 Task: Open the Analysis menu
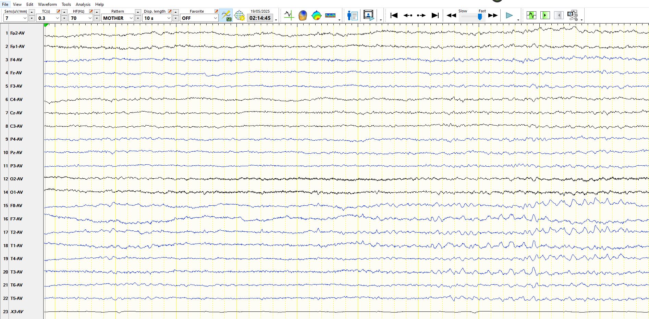pyautogui.click(x=83, y=4)
